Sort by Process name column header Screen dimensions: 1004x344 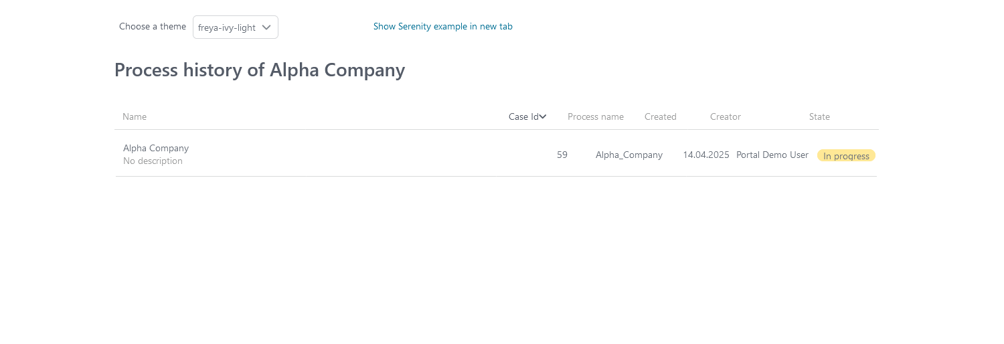596,116
